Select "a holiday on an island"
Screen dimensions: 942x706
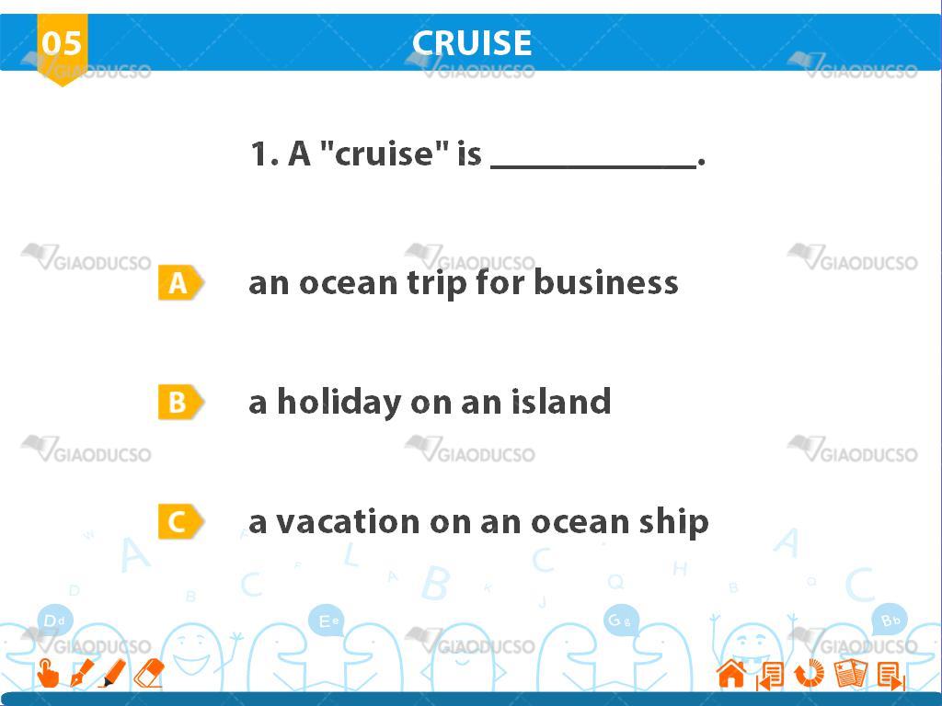[430, 402]
